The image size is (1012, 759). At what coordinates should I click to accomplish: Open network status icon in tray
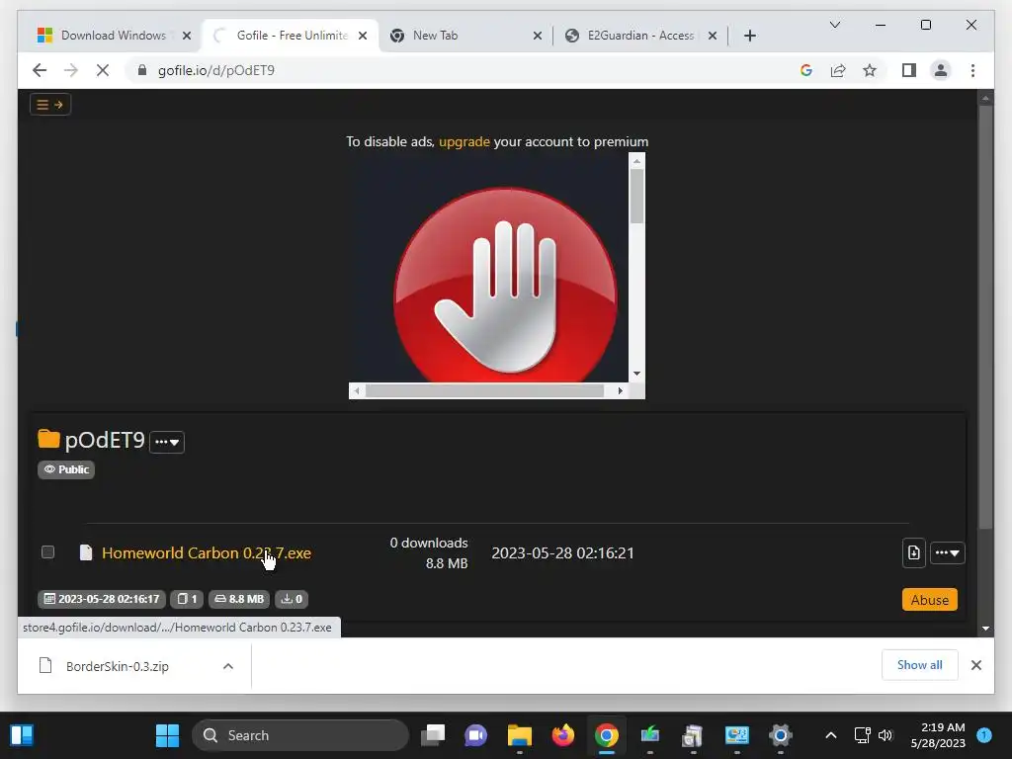coord(862,735)
